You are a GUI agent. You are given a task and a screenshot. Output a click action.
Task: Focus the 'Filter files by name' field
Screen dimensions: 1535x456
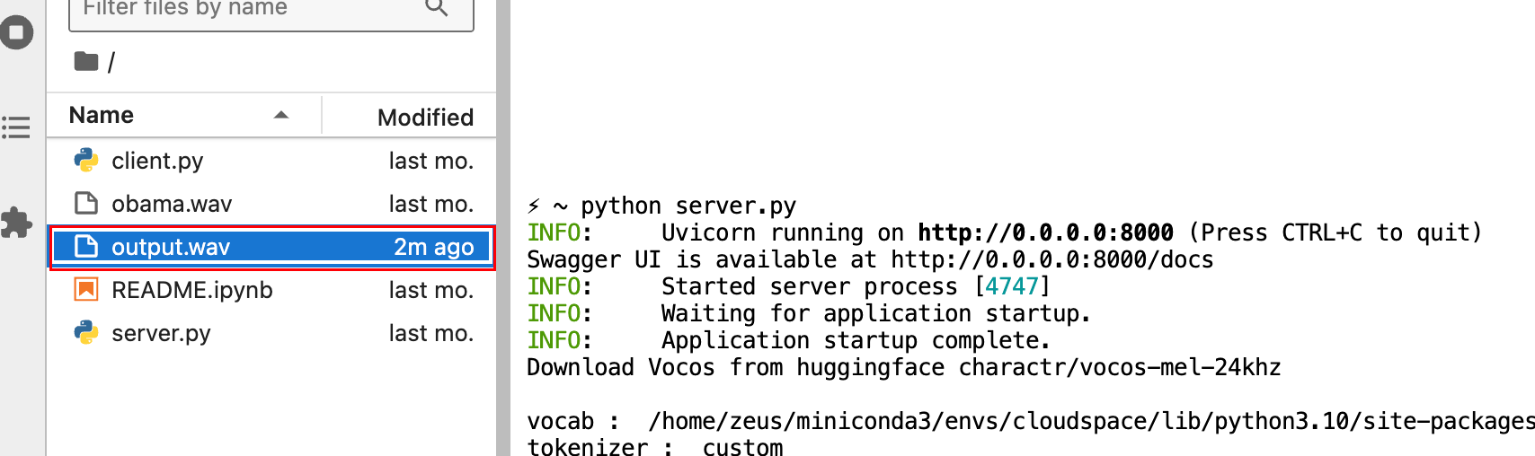click(243, 9)
